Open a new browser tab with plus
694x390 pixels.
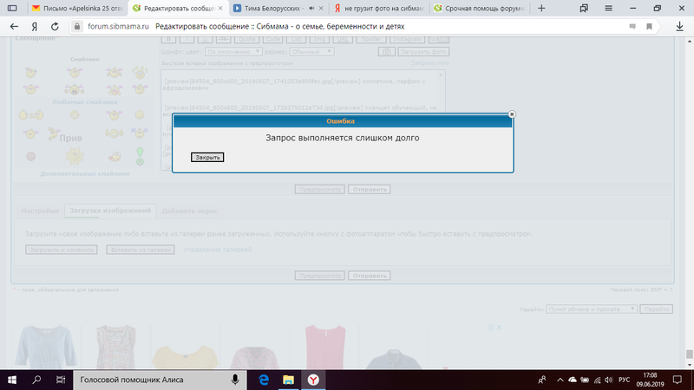[x=542, y=8]
